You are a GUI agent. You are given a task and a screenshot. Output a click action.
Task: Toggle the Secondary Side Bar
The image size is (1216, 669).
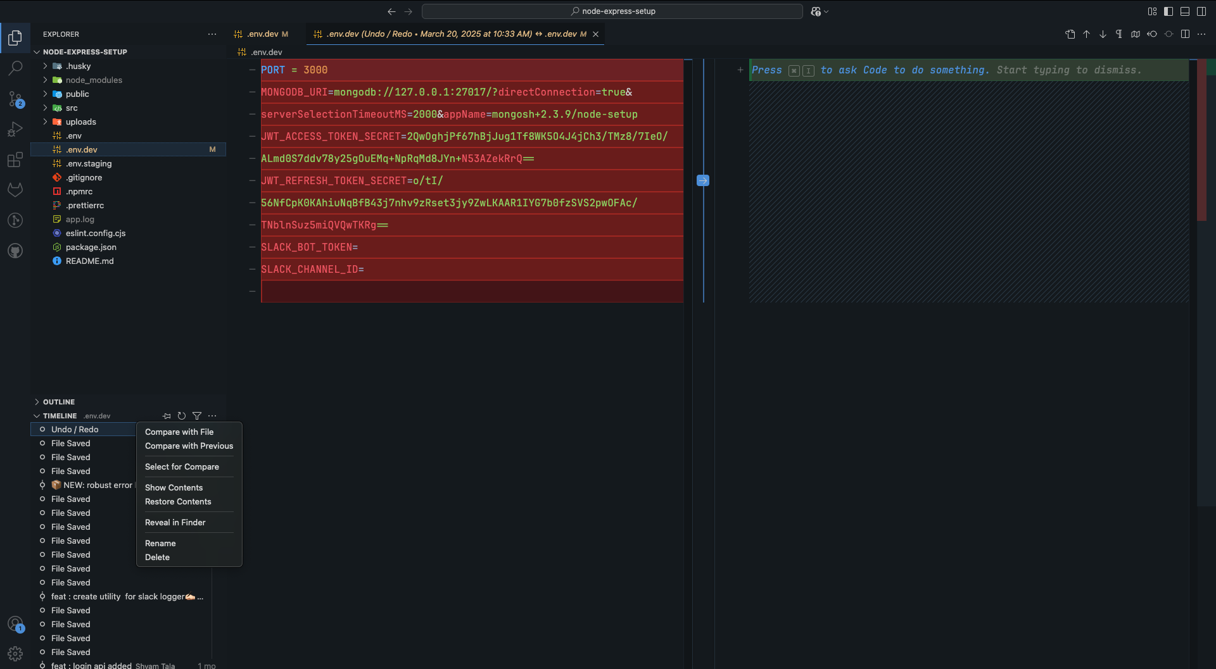tap(1201, 11)
